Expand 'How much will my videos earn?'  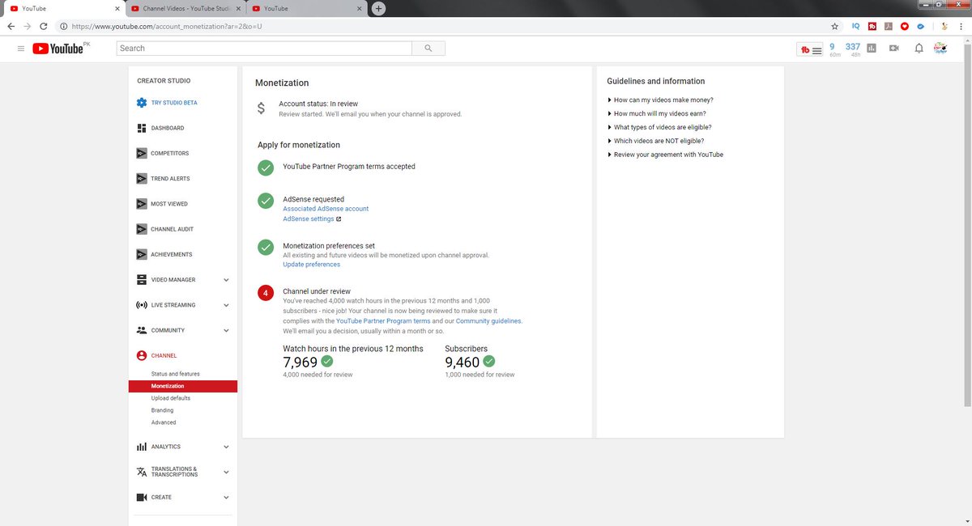(656, 114)
